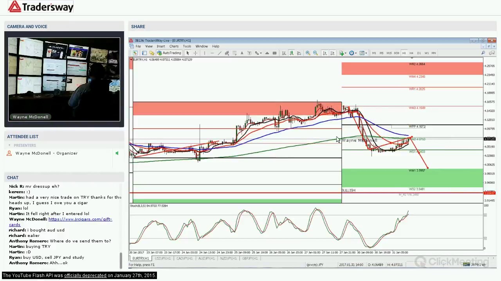The image size is (501, 281).
Task: Switch chart to line chart mode
Action: [x=299, y=53]
